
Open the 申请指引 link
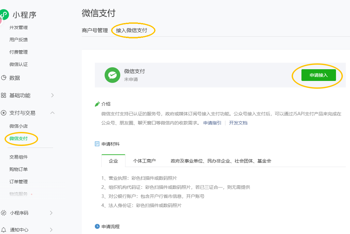(212, 123)
